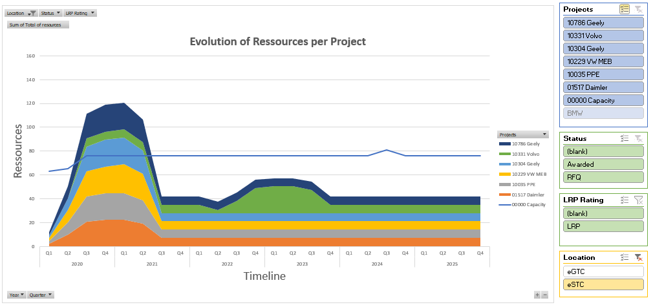Toggle 10035 PPE slicer item

[603, 74]
